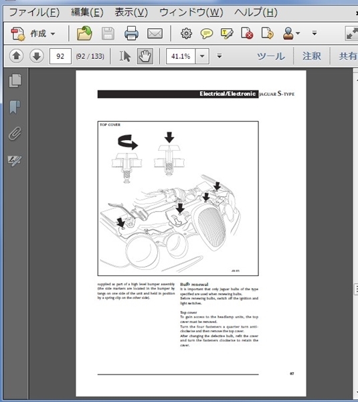Open the 共有 share pane

pos(348,56)
